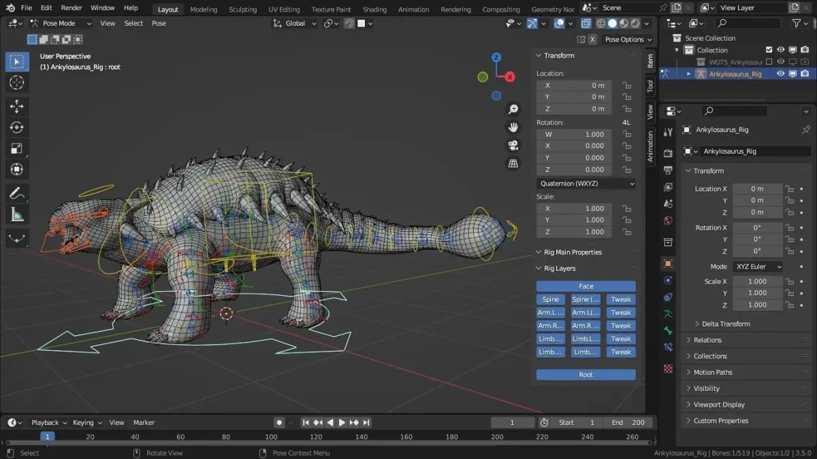Click the End frame field
The image size is (817, 459).
(627, 422)
